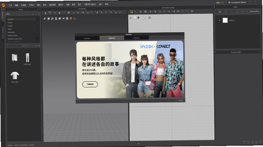Click the Simulate down-arrow icon in 3D toolbar
The height and width of the screenshot is (147, 263).
(45, 13)
